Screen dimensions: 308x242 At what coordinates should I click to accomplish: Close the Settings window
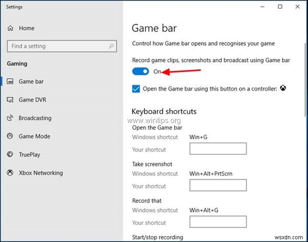298,7
